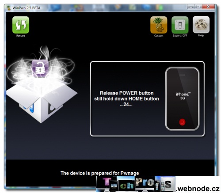The image size is (221, 193).
Task: Click the Custom label under pineapple
Action: (159, 36)
